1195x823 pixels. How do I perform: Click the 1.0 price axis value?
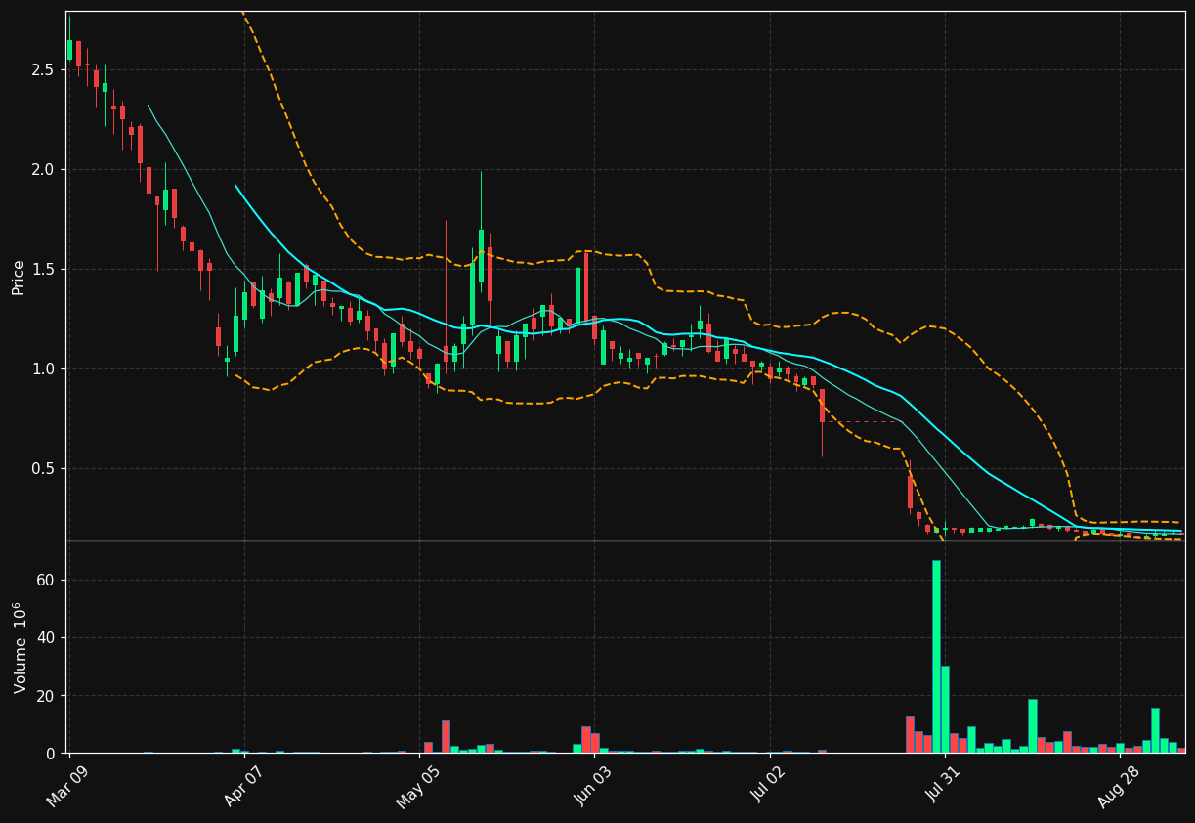pyautogui.click(x=43, y=368)
